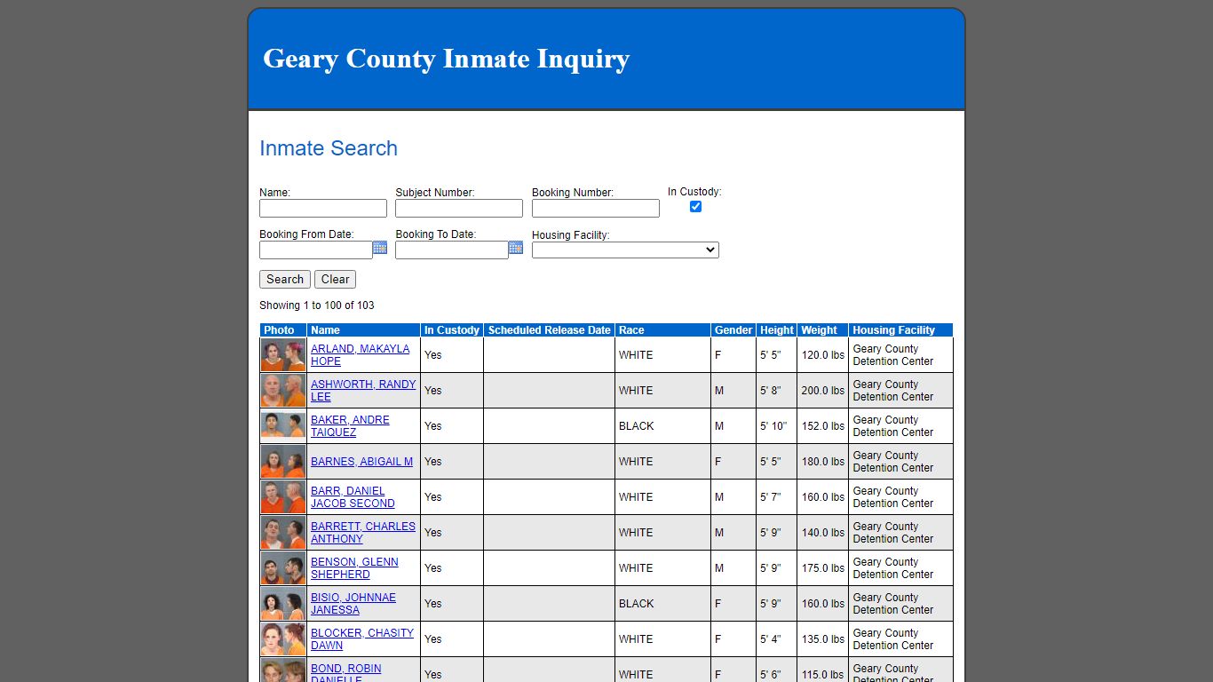Click 135.0 lbs weight for Chasity Blocker

pos(823,639)
